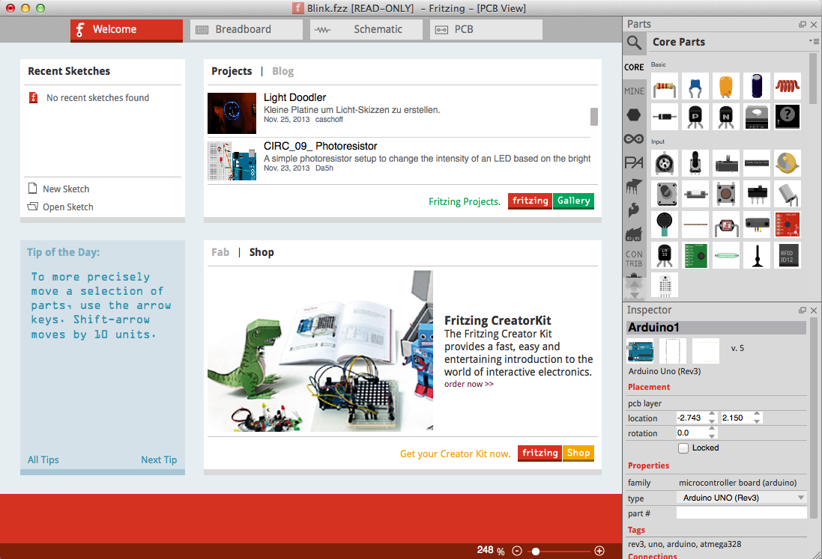Select the rotary potentiometer part
Viewport: 822px width, 559px height.
pyautogui.click(x=664, y=163)
